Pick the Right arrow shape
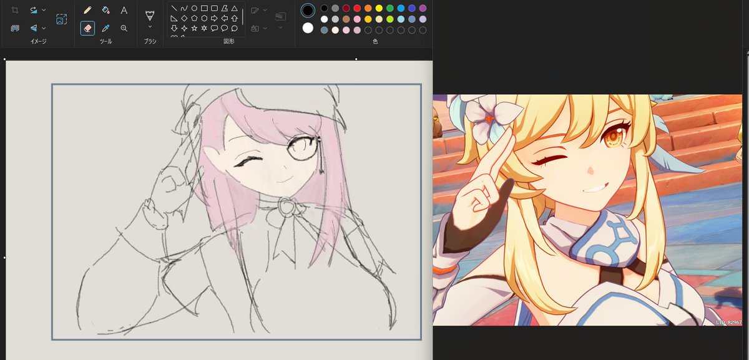Image resolution: width=749 pixels, height=360 pixels. click(214, 19)
